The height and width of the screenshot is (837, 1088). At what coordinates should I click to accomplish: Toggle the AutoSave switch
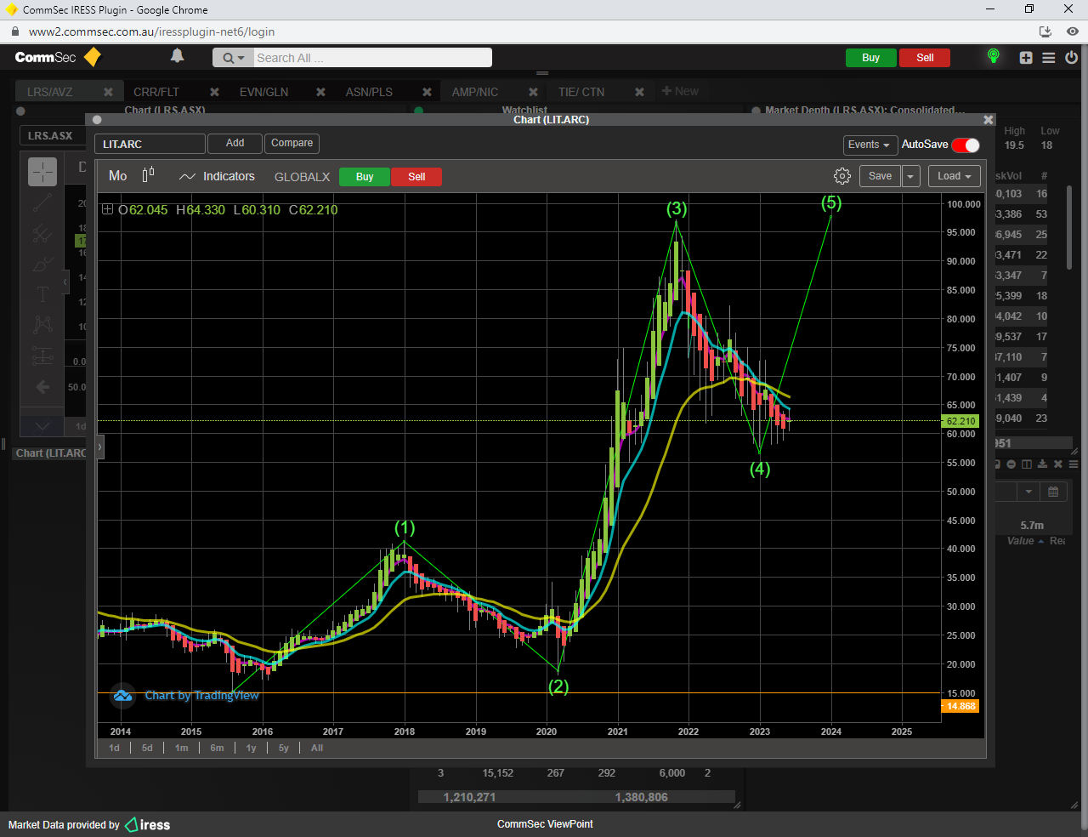(966, 145)
